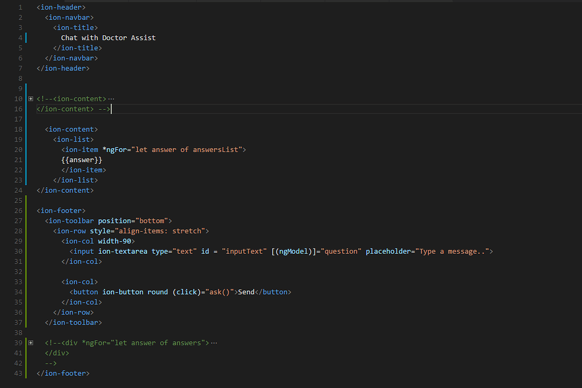Click the position="bottom" attribute
This screenshot has height=388, width=582.
pos(133,221)
